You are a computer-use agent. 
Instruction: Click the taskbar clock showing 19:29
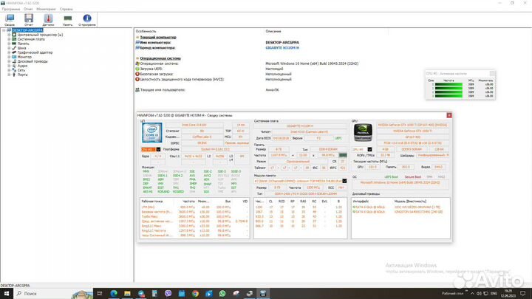pyautogui.click(x=508, y=294)
